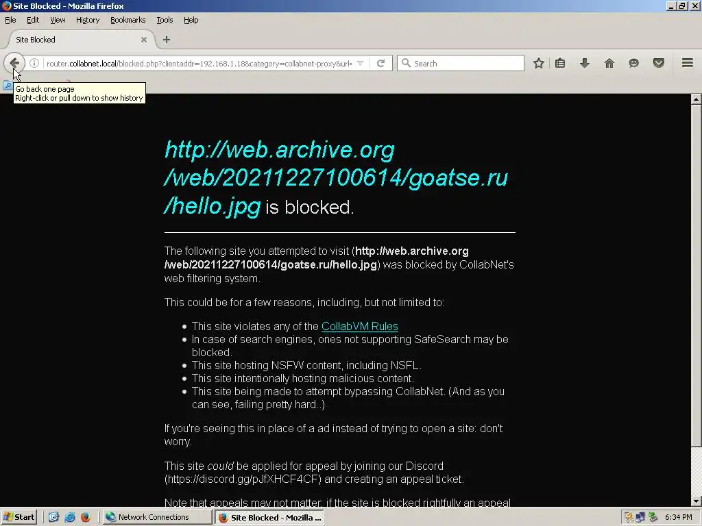702x526 pixels.
Task: Follow the CollabVM Rules link
Action: (x=359, y=326)
